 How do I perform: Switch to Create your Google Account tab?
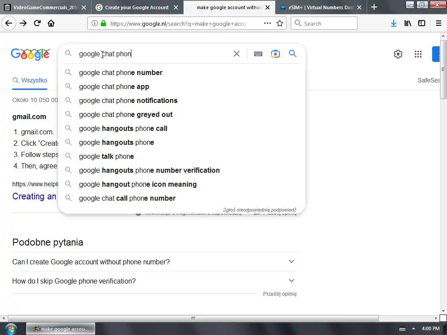(137, 7)
